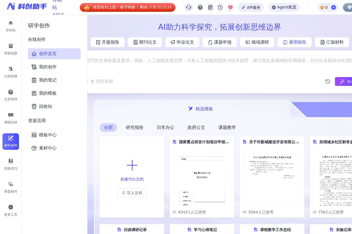Screen dimensions: 352x234
Task: Open the history clock icon in the top bar
Action: pos(220,7)
